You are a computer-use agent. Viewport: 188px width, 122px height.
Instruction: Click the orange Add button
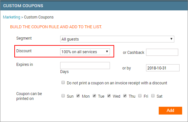[170, 111]
